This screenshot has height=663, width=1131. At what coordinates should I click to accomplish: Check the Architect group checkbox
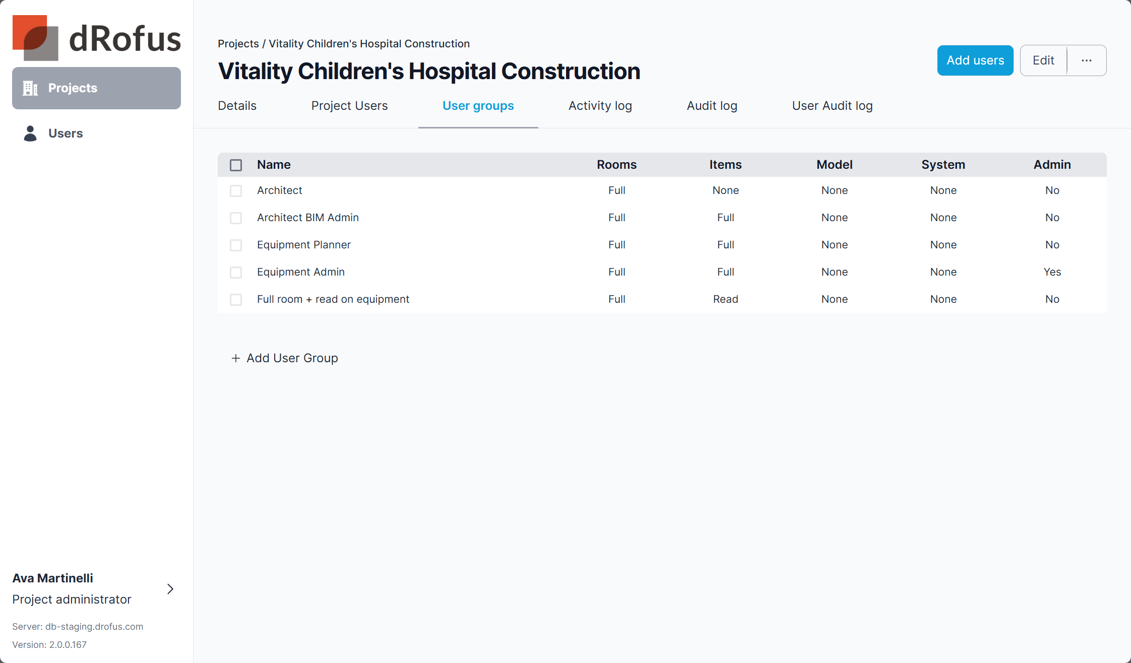click(236, 191)
